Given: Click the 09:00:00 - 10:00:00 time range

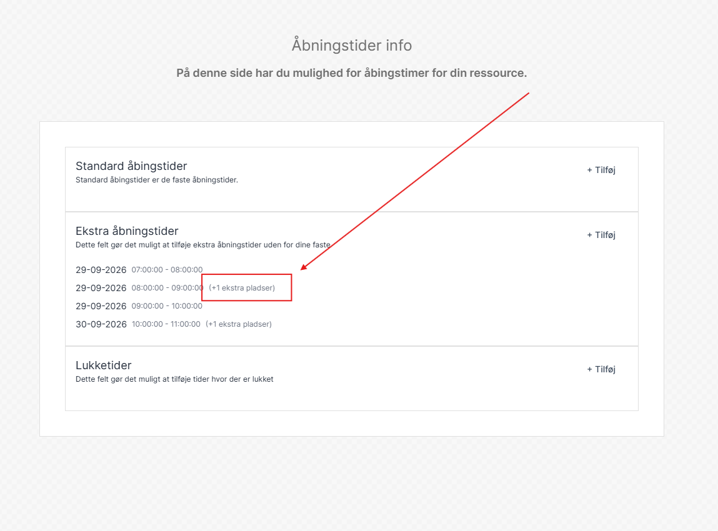Looking at the screenshot, I should tap(167, 305).
